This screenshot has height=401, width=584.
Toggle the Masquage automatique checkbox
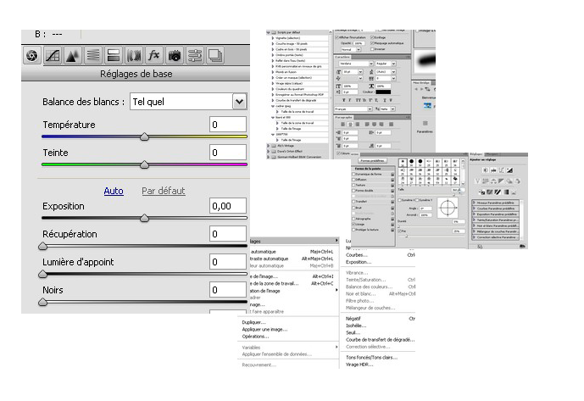click(x=372, y=43)
